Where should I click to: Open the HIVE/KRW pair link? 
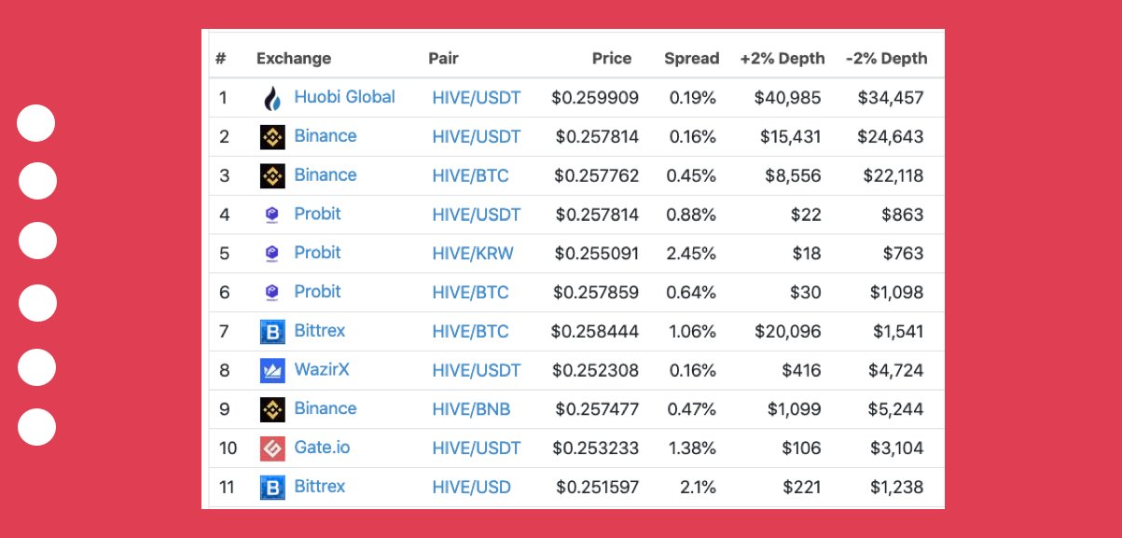pos(473,254)
